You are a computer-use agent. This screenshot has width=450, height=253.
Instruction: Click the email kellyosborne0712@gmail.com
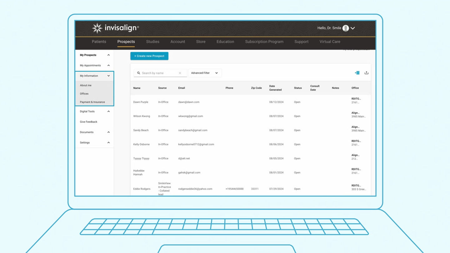click(196, 144)
